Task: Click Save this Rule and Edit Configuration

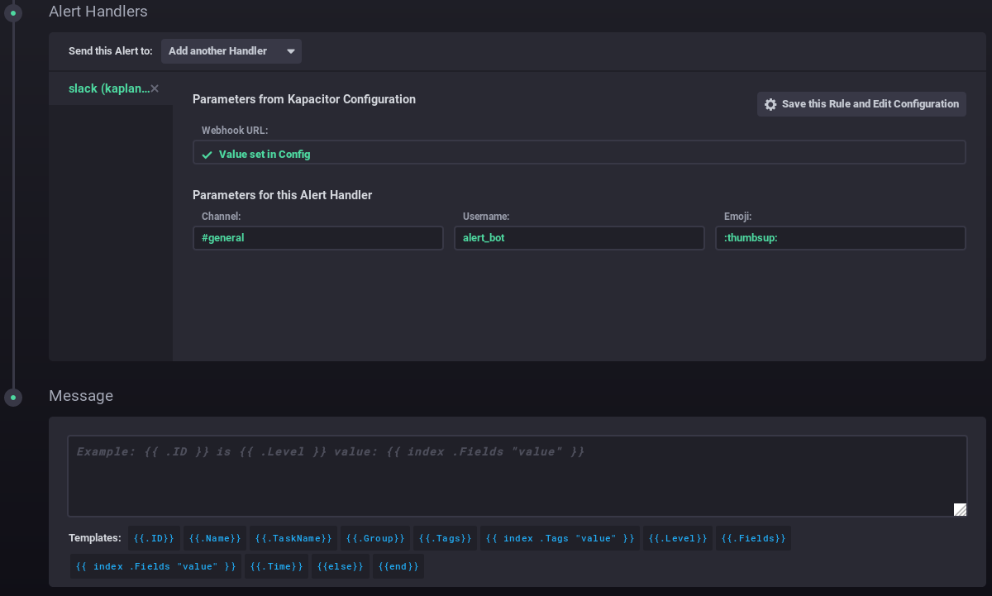Action: click(x=861, y=104)
